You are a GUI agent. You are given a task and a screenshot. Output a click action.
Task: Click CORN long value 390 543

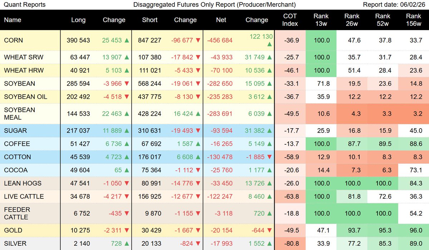coord(78,40)
